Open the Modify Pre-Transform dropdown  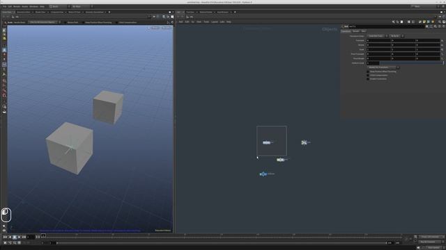click(x=383, y=67)
